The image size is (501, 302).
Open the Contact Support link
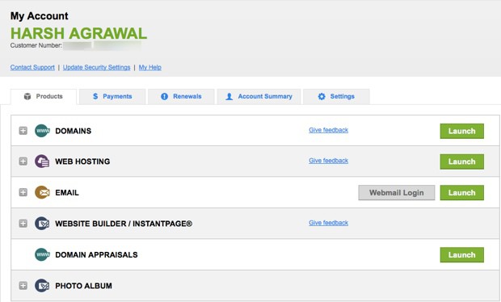pos(32,67)
